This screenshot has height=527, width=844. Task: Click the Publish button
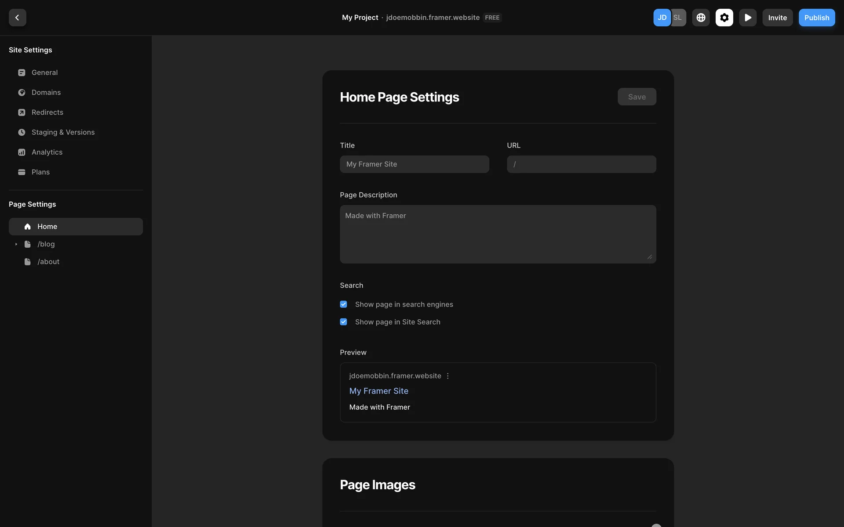click(816, 18)
